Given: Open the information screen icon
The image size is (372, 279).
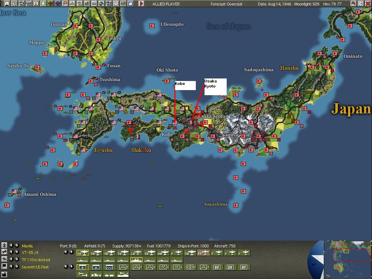Looking at the screenshot, I should 36,4.
